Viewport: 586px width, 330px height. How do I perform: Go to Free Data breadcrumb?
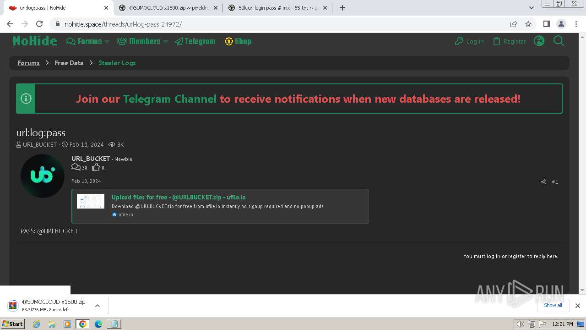coord(69,63)
